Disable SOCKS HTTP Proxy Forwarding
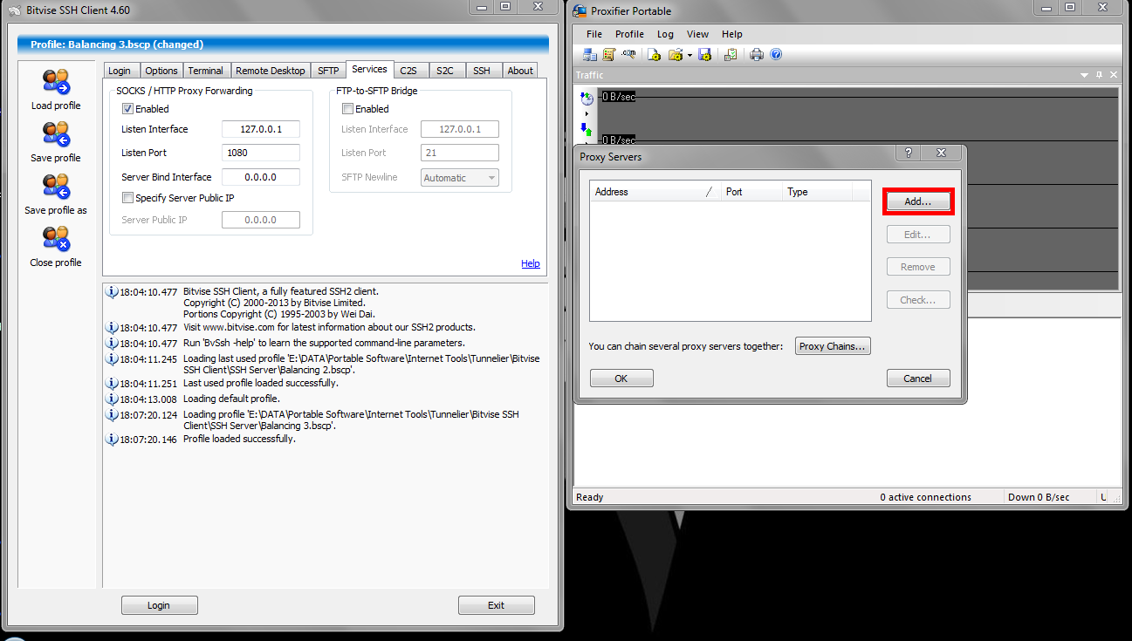Viewport: 1132px width, 641px height. [127, 108]
